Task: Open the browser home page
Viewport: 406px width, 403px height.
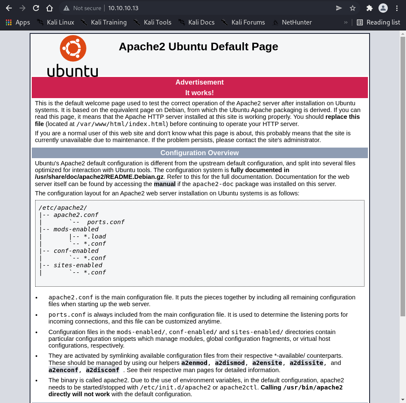Action: click(x=50, y=8)
